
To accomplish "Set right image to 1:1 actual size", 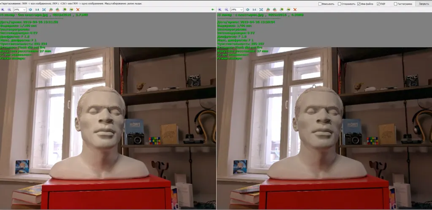I will (x=254, y=9).
